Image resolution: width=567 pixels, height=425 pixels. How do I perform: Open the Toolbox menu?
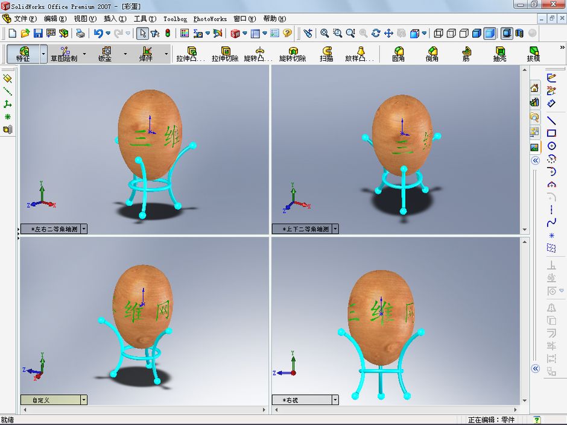175,19
